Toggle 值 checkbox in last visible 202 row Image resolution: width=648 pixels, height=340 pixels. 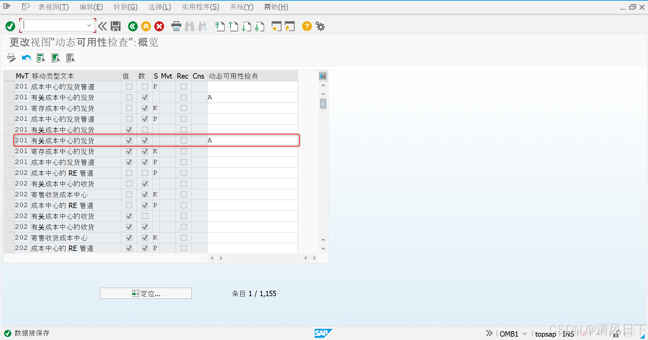(x=129, y=248)
